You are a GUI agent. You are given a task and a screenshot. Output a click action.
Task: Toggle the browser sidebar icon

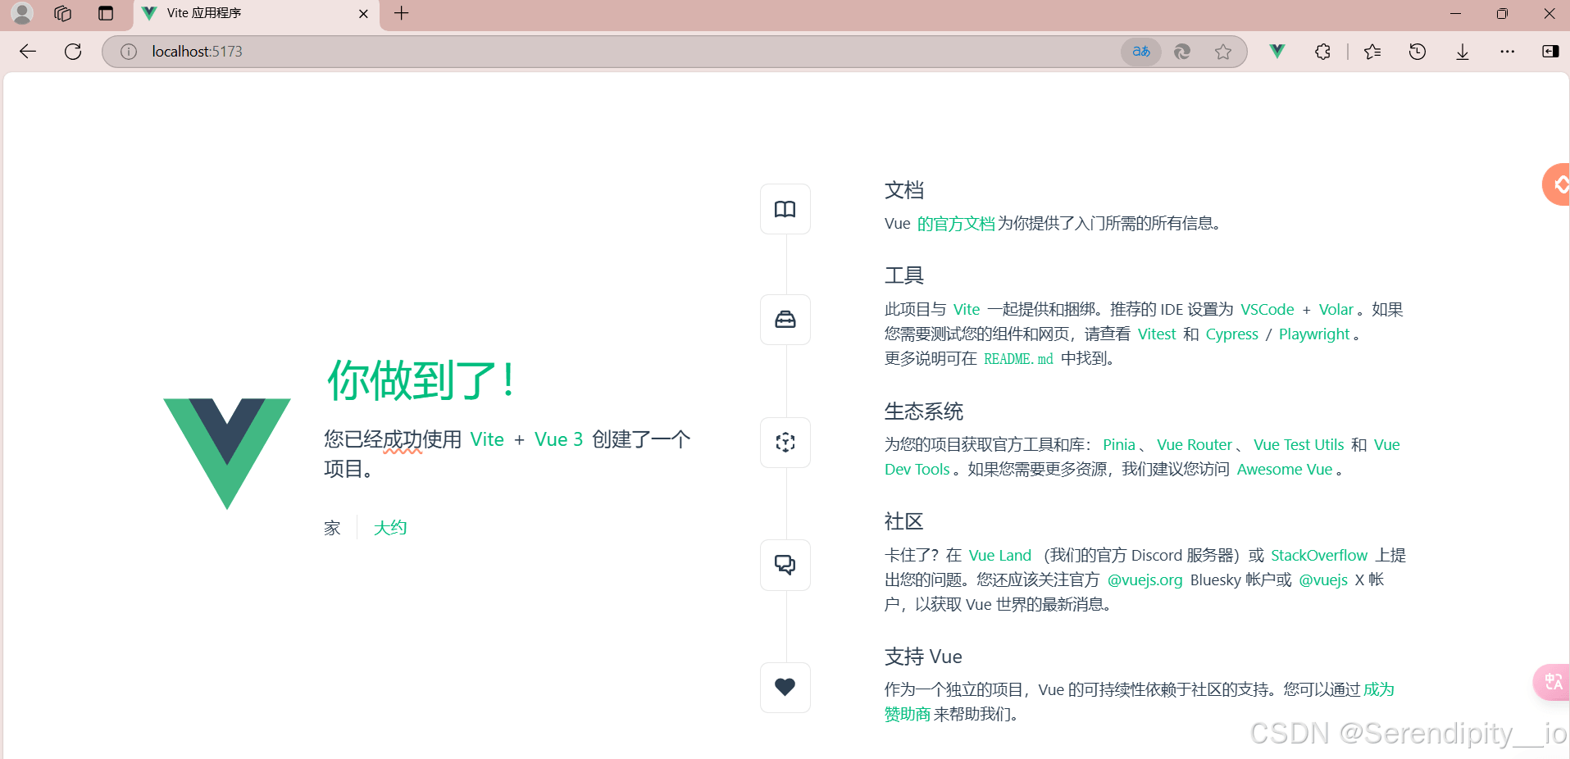point(1550,52)
